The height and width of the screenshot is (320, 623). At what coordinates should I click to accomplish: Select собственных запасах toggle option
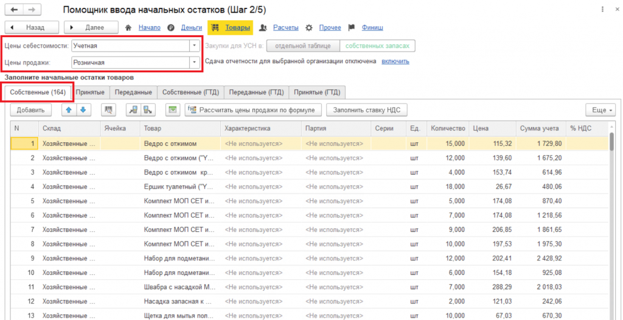coord(377,46)
